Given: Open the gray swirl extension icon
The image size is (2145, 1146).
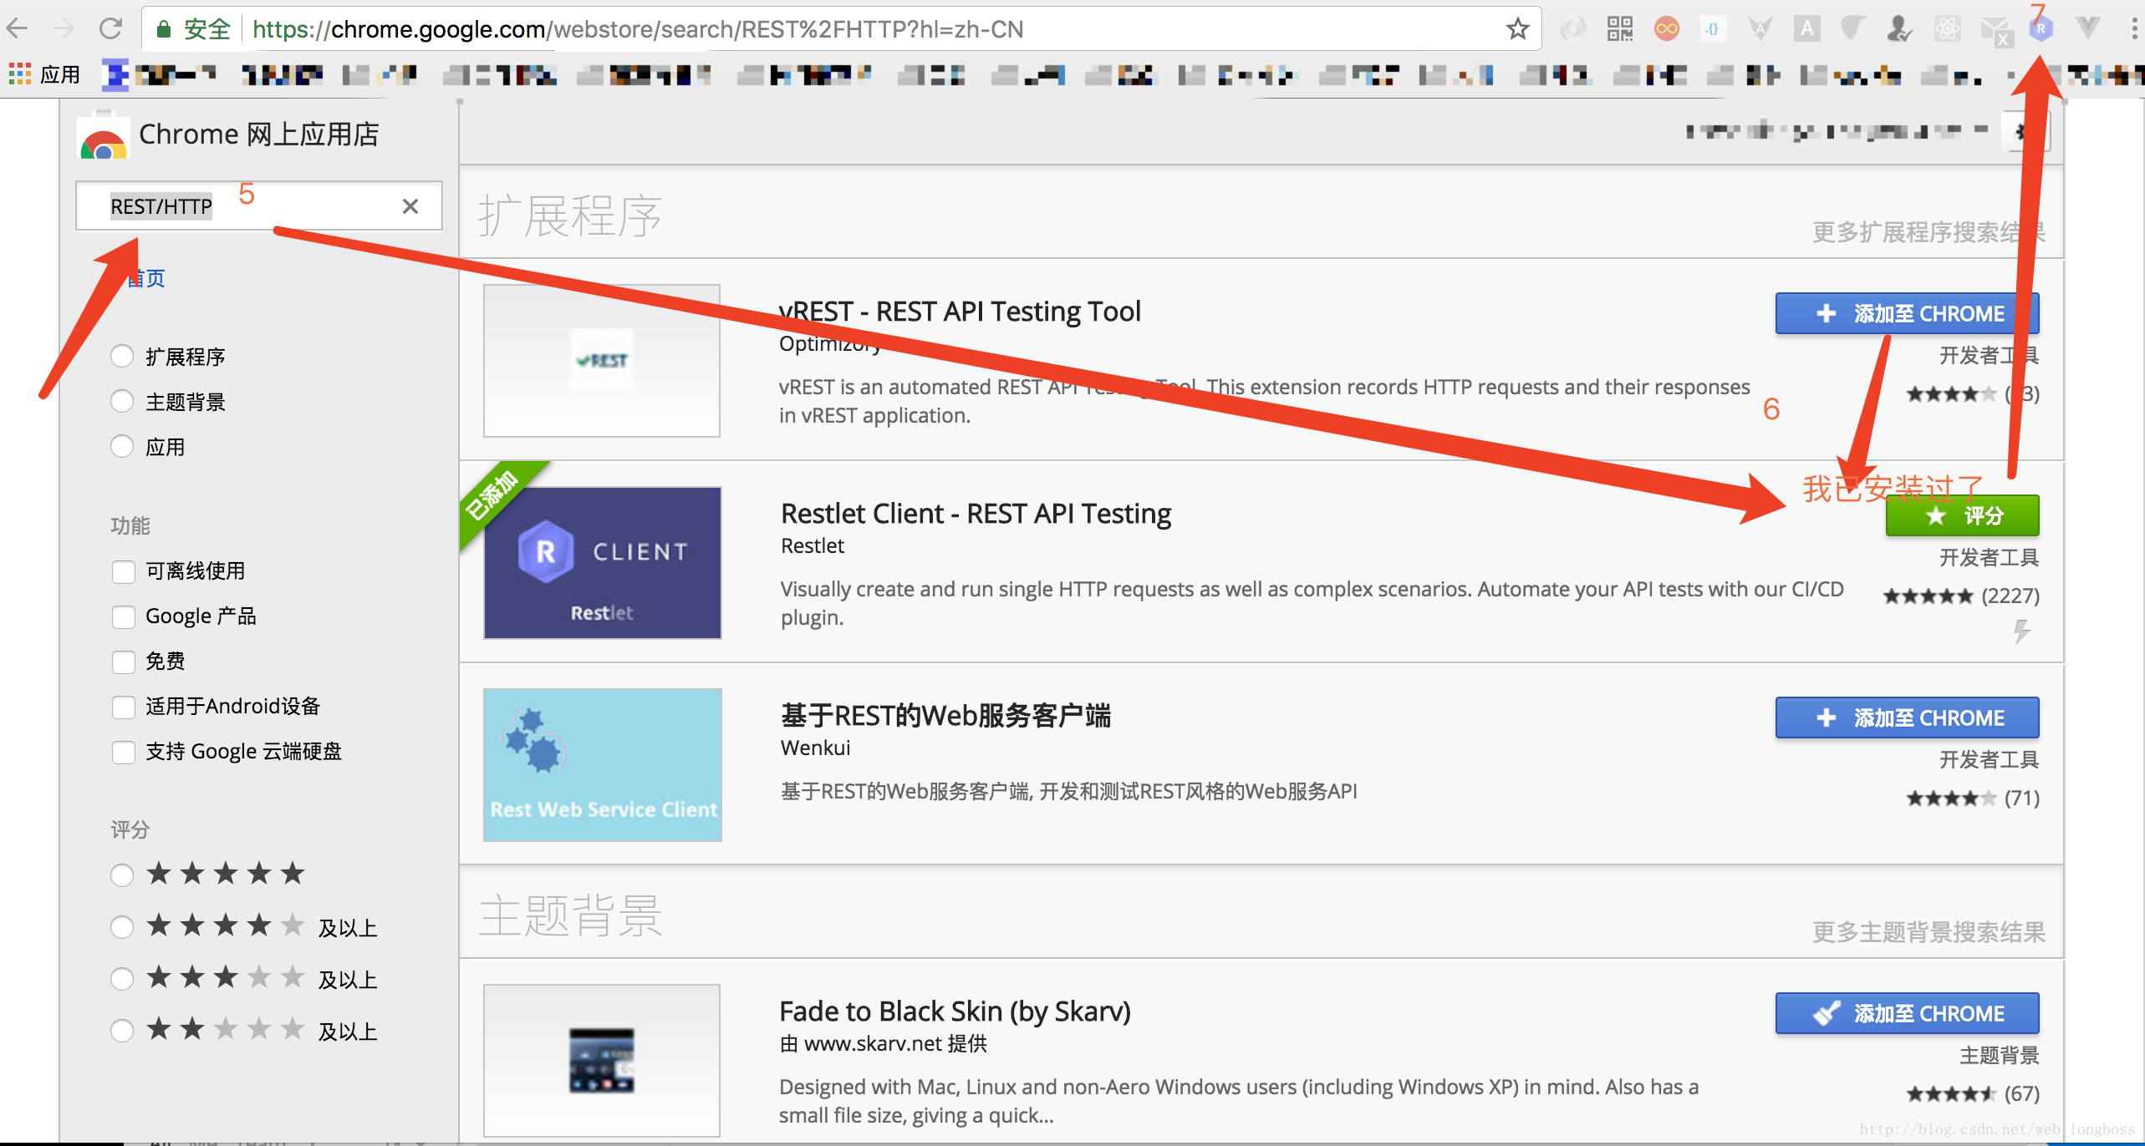Looking at the screenshot, I should [1572, 29].
